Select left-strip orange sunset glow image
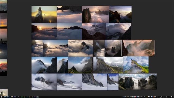174x98 pixels. pos(4,21)
